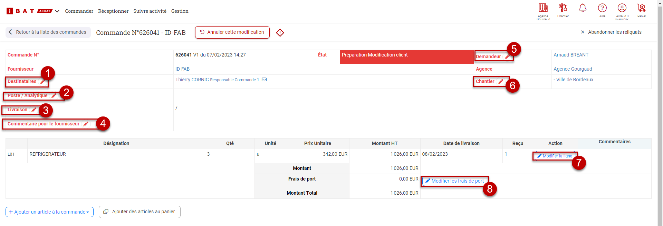This screenshot has height=226, width=663.
Task: Click the Agence Gourgaud building icon
Action: tap(543, 8)
